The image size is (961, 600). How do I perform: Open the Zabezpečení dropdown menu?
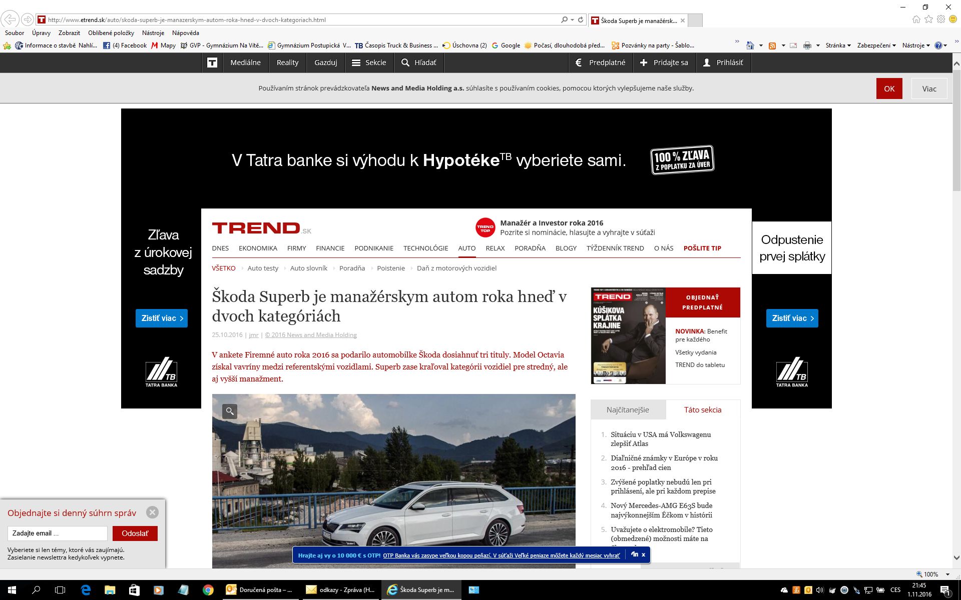point(876,45)
